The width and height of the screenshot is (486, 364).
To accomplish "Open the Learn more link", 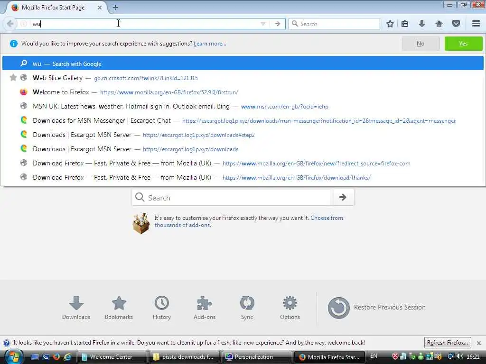I will [210, 44].
